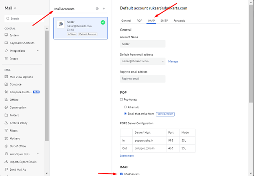
Task: Open Mail View Options icon
Action: pyautogui.click(x=6, y=77)
